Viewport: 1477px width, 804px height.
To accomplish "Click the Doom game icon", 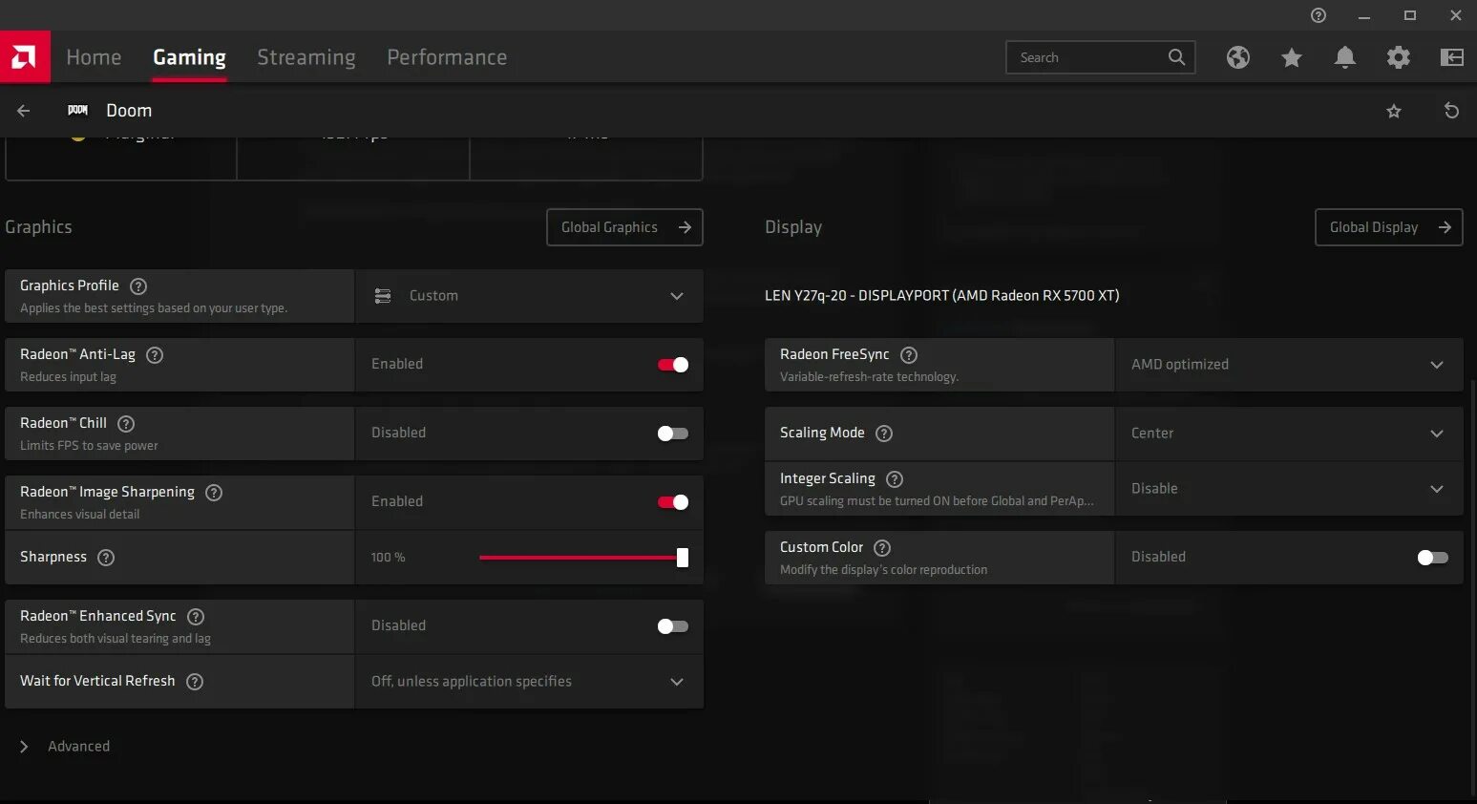I will [78, 111].
